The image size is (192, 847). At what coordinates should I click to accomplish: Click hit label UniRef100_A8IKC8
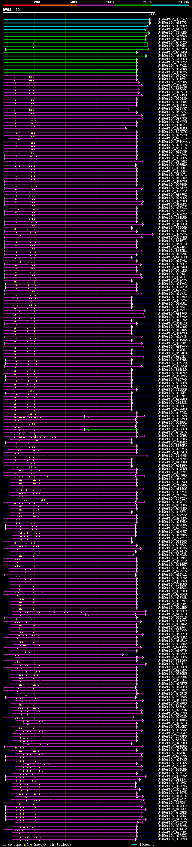172,56
